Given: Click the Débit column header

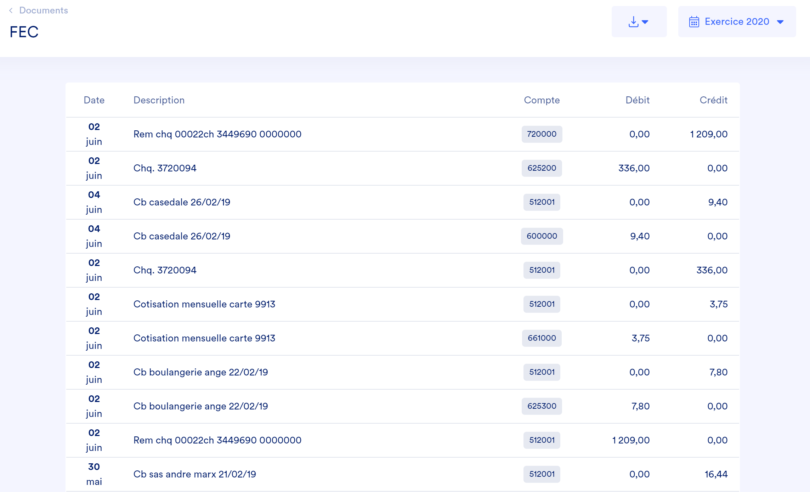Looking at the screenshot, I should coord(637,100).
